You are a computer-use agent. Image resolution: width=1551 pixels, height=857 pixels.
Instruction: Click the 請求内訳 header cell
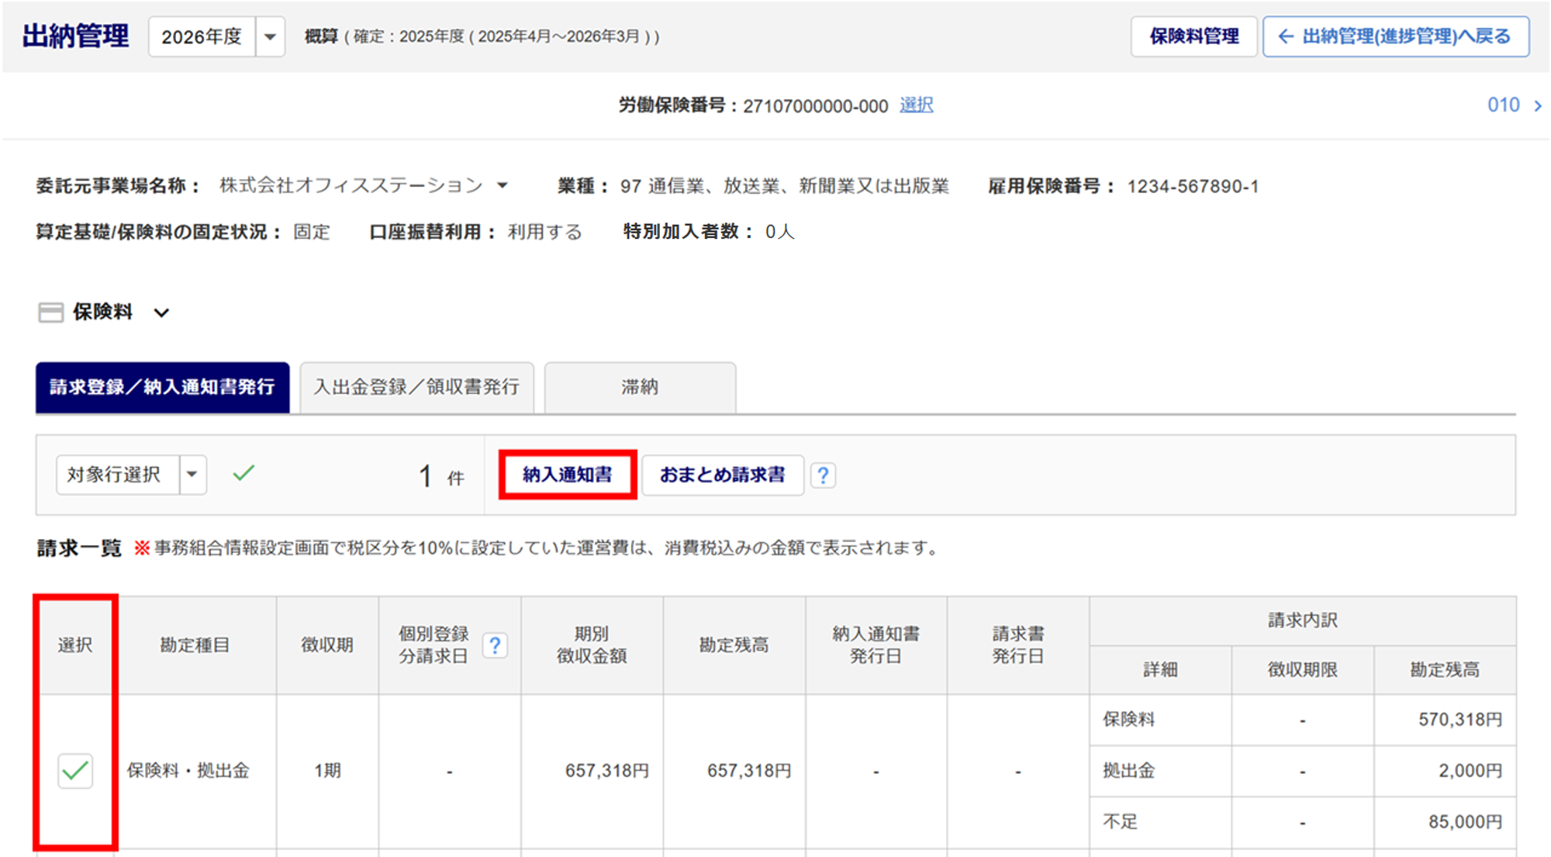click(1303, 620)
